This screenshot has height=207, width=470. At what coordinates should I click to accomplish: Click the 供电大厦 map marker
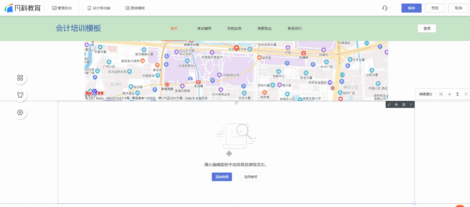click(273, 85)
